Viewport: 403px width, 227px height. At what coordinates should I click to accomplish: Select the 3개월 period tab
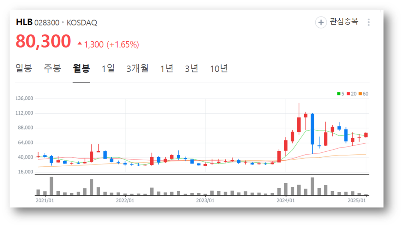[x=137, y=68]
